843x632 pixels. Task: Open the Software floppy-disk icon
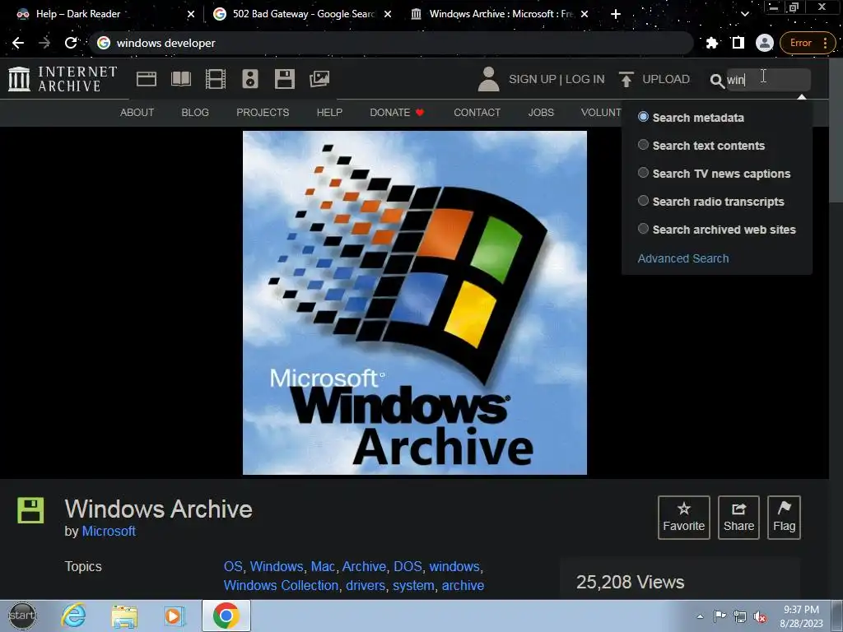(284, 79)
